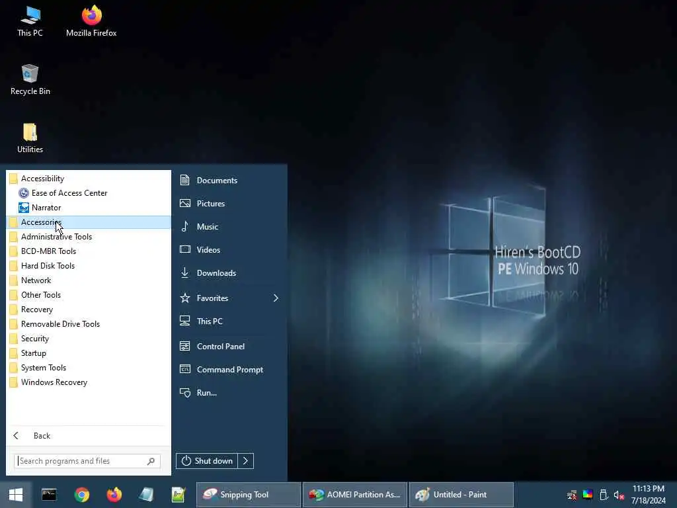
Task: Switch to Untitled - Paint window
Action: 461,495
